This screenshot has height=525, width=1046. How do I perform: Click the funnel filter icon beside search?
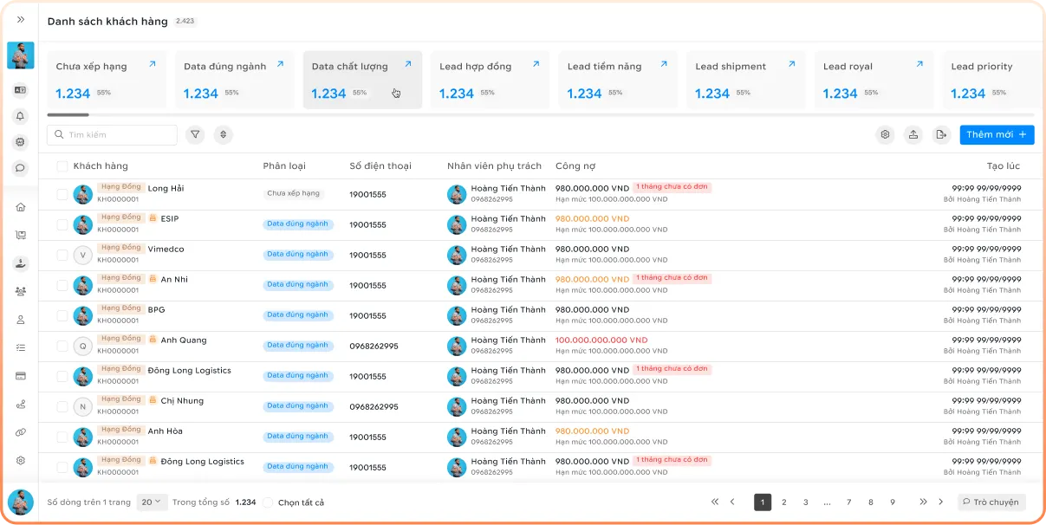click(195, 134)
